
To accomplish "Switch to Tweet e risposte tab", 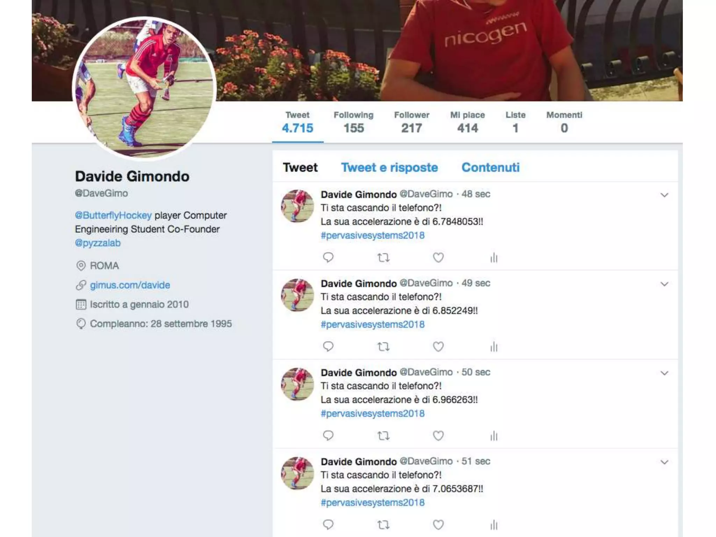I will tap(389, 167).
